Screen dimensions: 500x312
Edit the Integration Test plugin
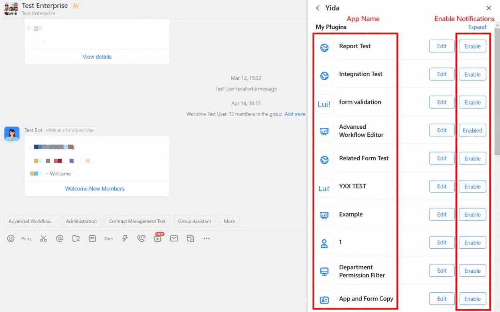pos(442,74)
